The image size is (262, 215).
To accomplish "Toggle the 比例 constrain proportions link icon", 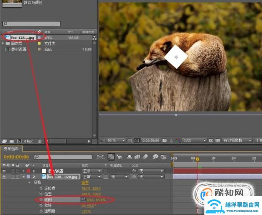I will click(83, 199).
